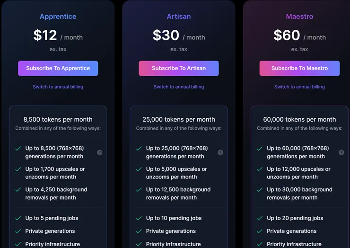Screen dimensions: 350x248
Task: Click the Artisan $30 price
Action: click(166, 35)
